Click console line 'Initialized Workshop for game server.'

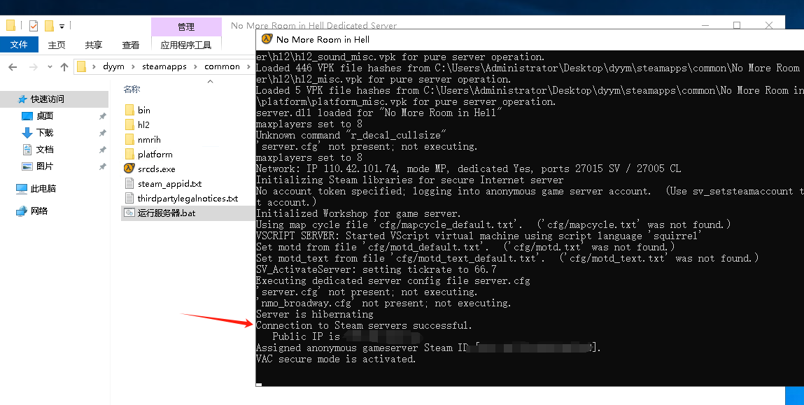[358, 214]
